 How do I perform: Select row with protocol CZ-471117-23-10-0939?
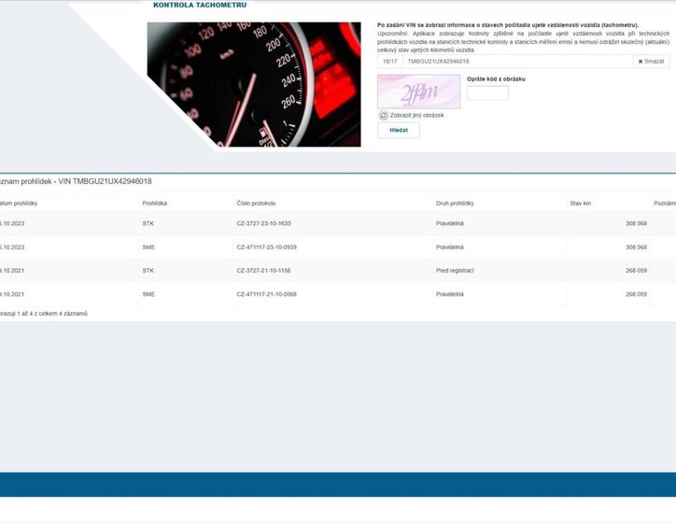click(x=266, y=247)
